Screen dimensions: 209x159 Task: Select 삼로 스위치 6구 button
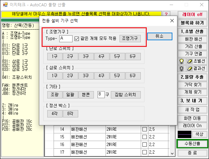coord(133,76)
